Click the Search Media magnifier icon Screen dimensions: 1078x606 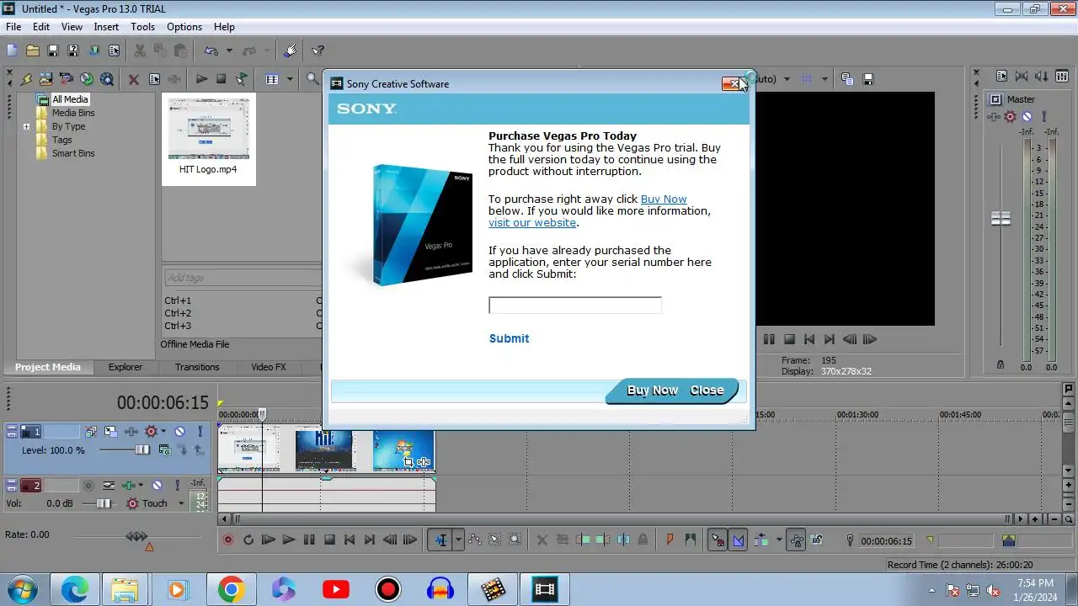click(313, 79)
